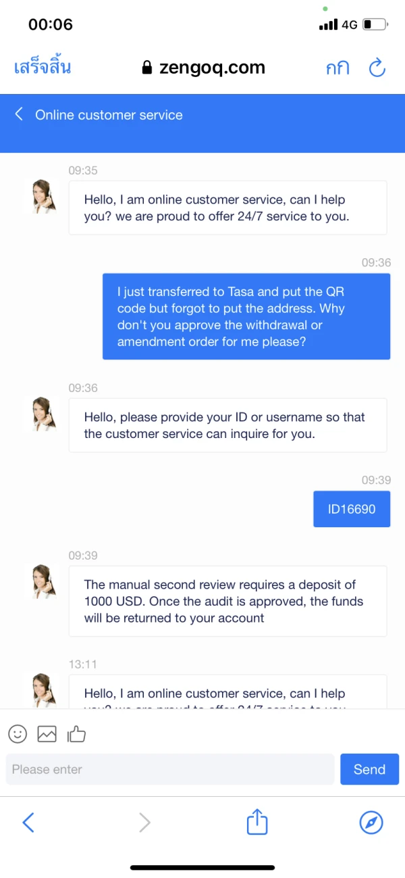The height and width of the screenshot is (878, 405).
Task: Tap the emoji smiley icon
Action: click(18, 733)
